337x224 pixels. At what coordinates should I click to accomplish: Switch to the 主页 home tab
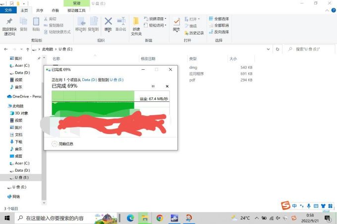coord(24,10)
